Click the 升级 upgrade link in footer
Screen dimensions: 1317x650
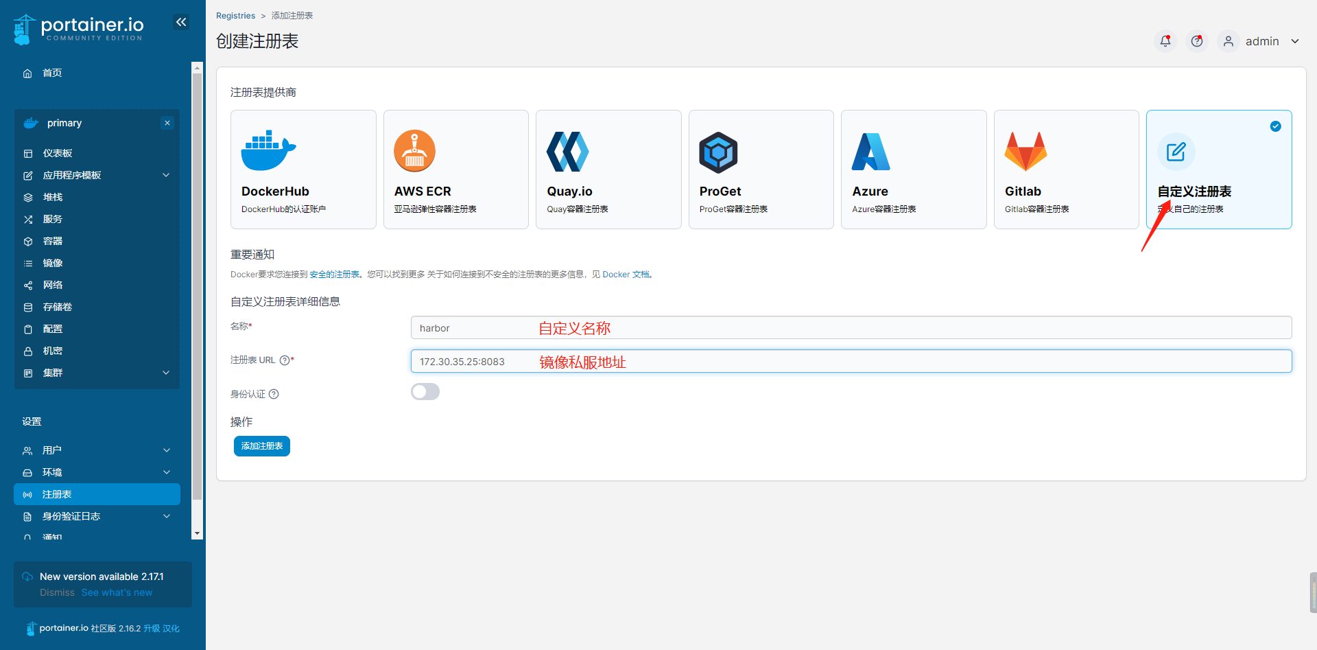tap(152, 629)
